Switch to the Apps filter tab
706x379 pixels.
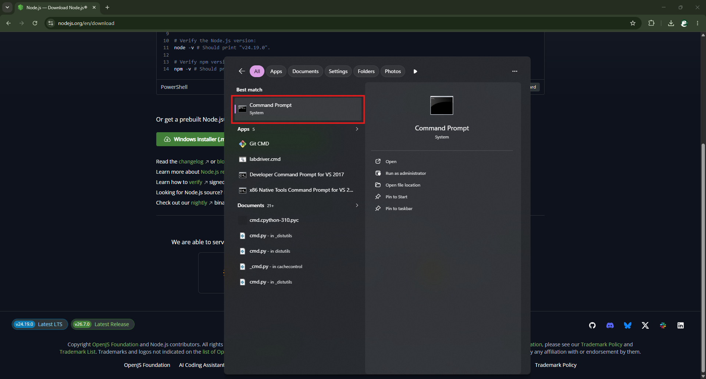tap(276, 71)
